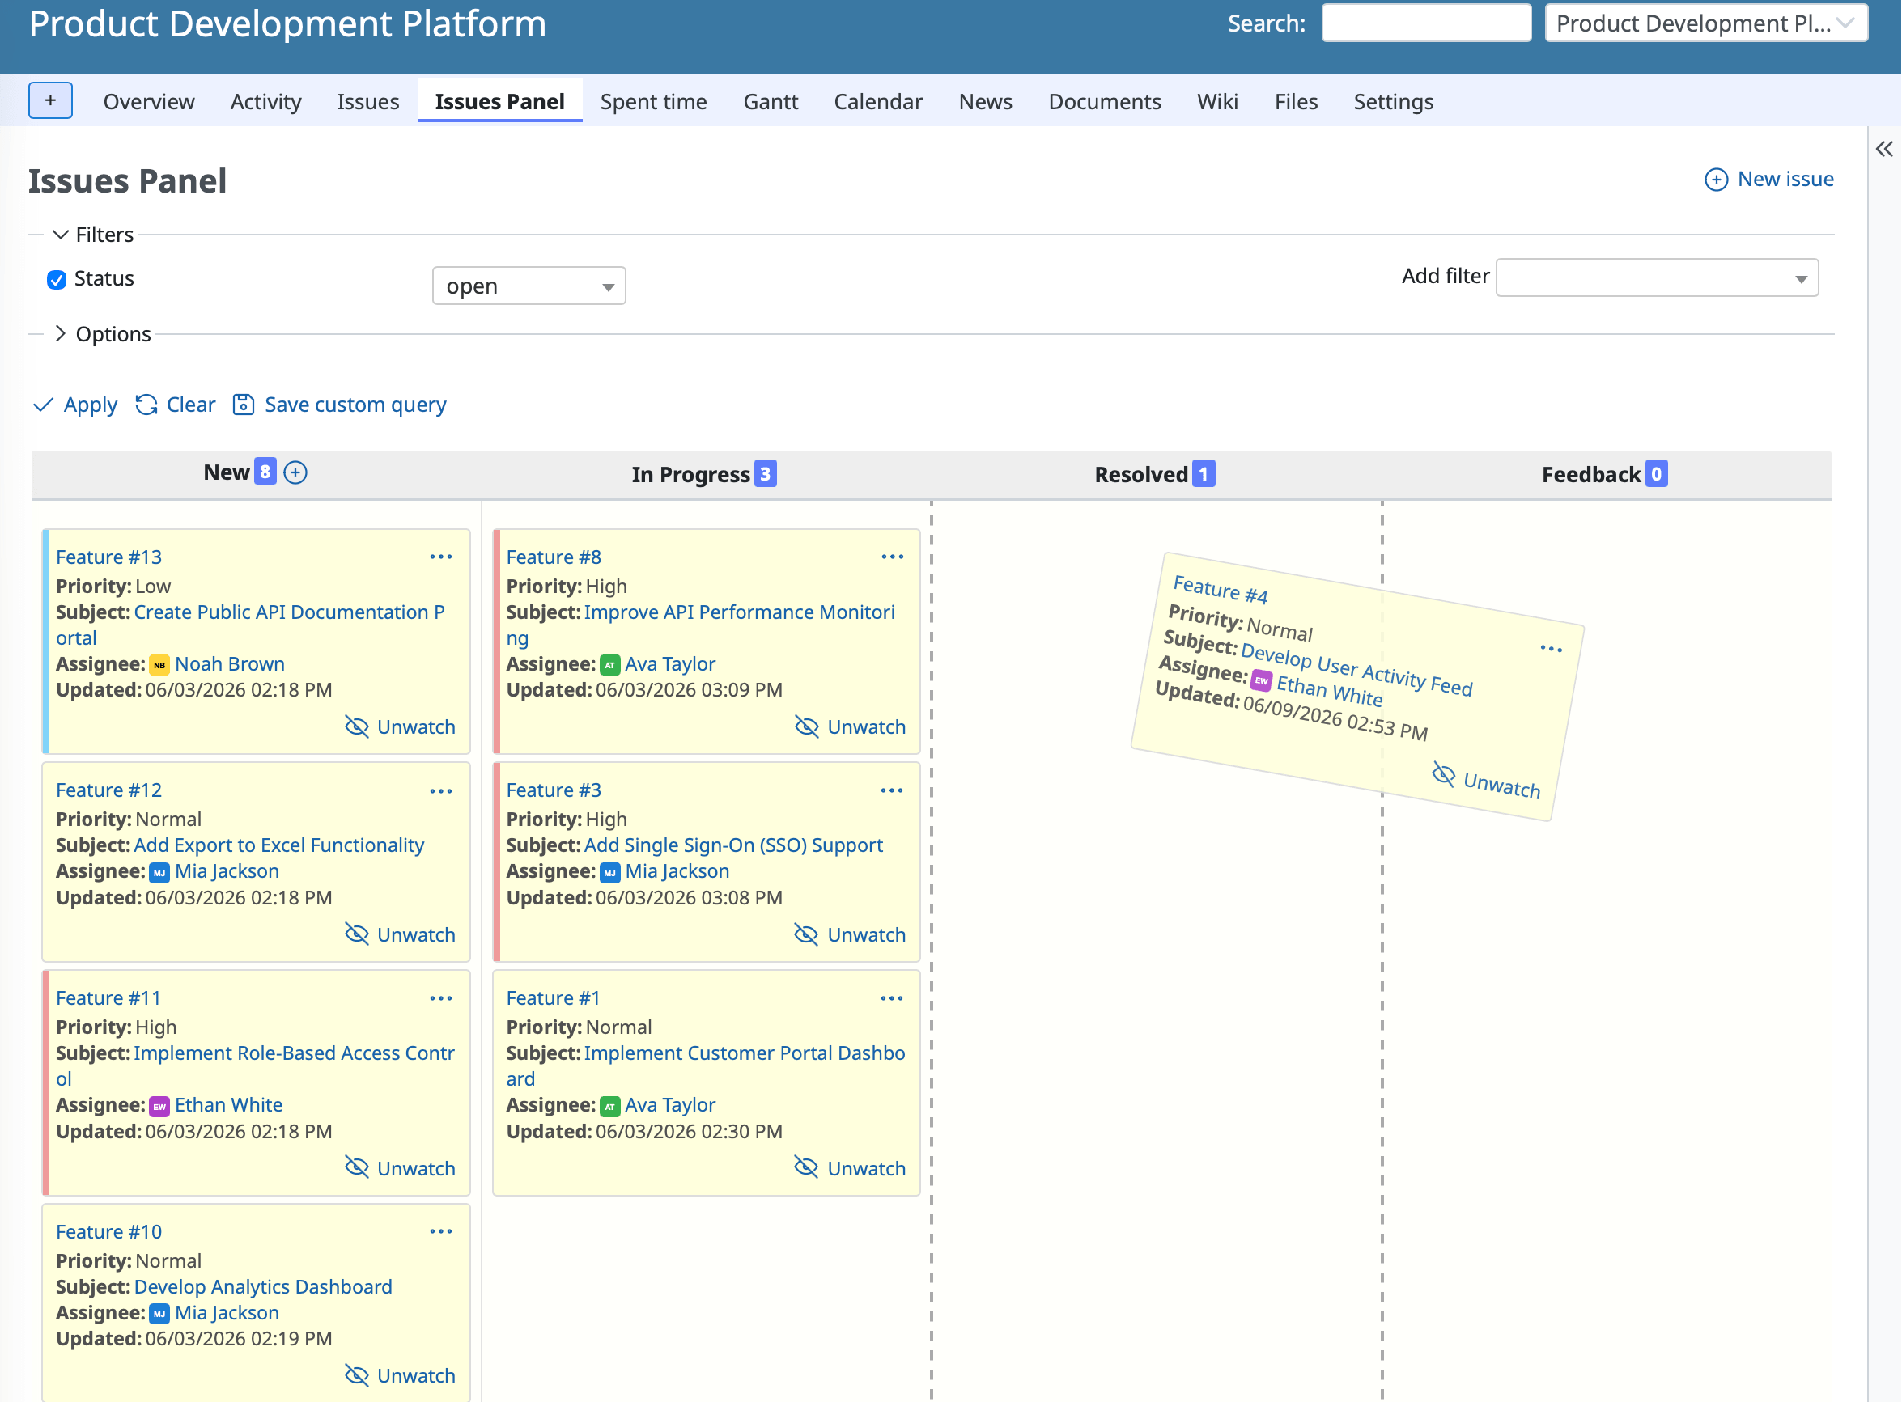1902x1402 pixels.
Task: Click the plus icon next to New column header
Action: (295, 472)
